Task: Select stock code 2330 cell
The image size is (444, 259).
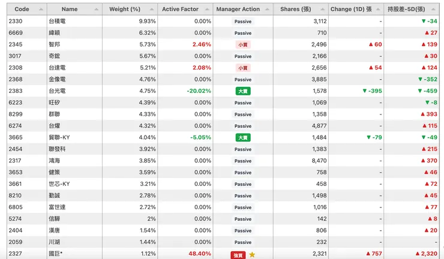Action: pyautogui.click(x=16, y=21)
